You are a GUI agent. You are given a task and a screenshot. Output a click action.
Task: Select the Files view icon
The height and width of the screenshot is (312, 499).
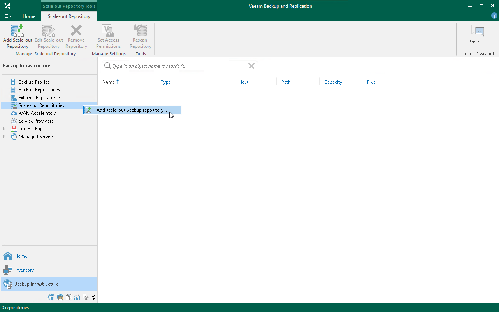[68, 297]
